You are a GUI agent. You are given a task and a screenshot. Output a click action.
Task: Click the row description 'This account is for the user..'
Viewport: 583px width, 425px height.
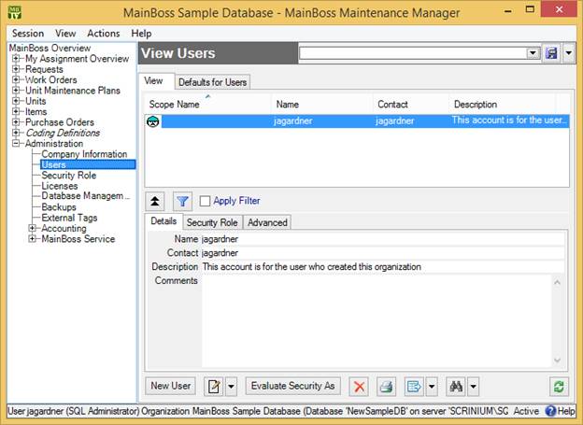509,120
